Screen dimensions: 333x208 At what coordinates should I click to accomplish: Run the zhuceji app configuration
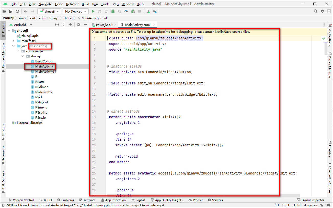click(93, 11)
